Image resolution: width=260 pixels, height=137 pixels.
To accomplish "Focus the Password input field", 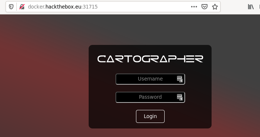I will click(x=150, y=97).
